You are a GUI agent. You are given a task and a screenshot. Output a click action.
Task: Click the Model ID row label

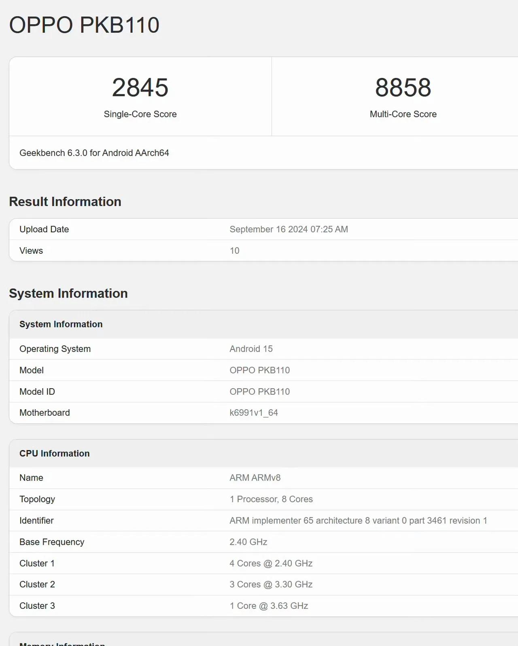[37, 392]
